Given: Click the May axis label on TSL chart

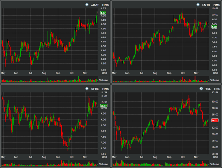Looking at the screenshot, I should [x=114, y=157].
